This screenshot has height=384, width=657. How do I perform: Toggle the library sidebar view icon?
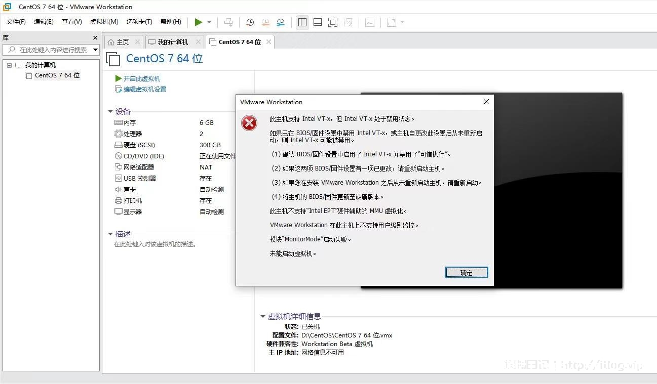pos(302,22)
